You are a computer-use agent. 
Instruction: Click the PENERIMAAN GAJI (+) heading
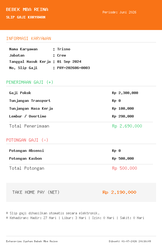(x=30, y=82)
